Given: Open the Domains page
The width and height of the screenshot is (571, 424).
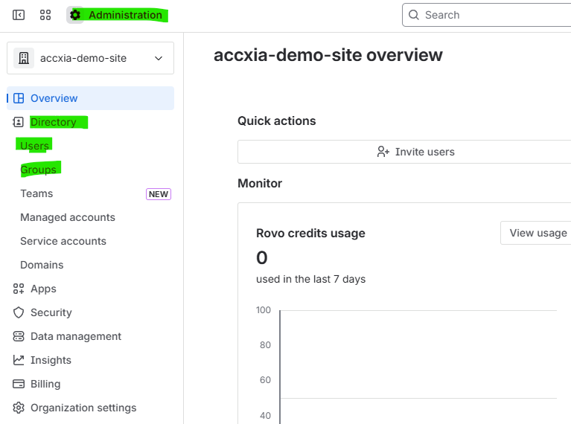Looking at the screenshot, I should 42,265.
